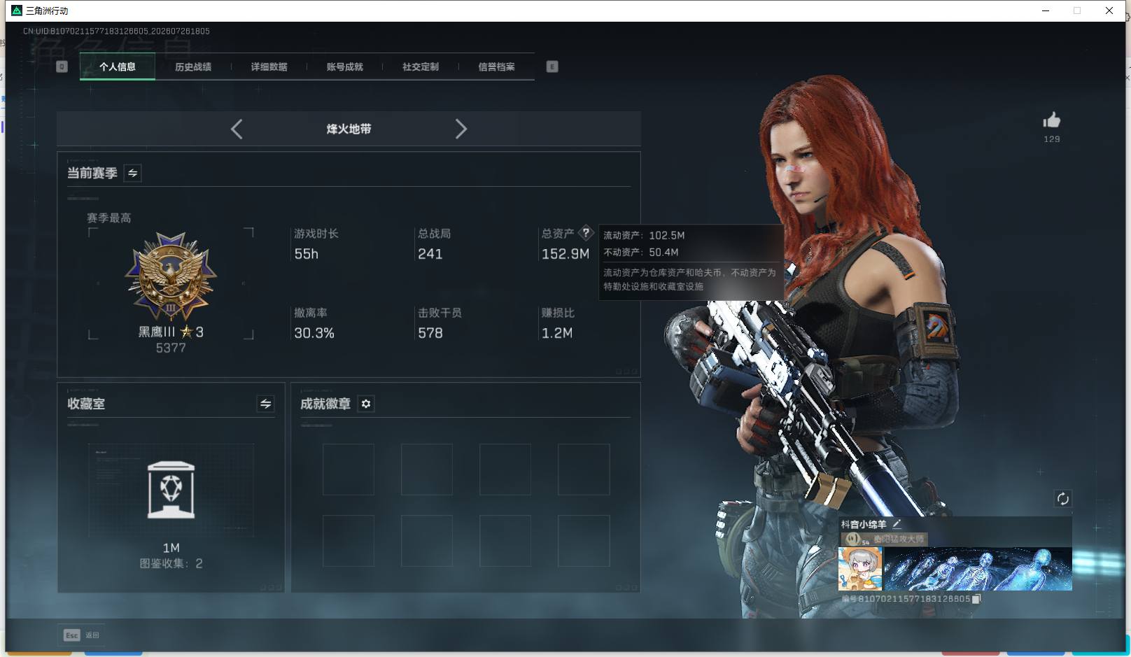Click the blue skeleton profile banner
Screen dimensions: 1131x657
[978, 569]
